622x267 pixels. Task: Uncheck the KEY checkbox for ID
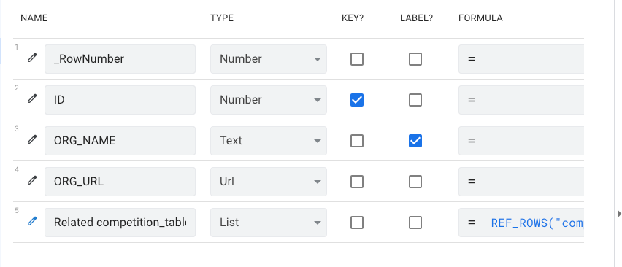click(356, 100)
